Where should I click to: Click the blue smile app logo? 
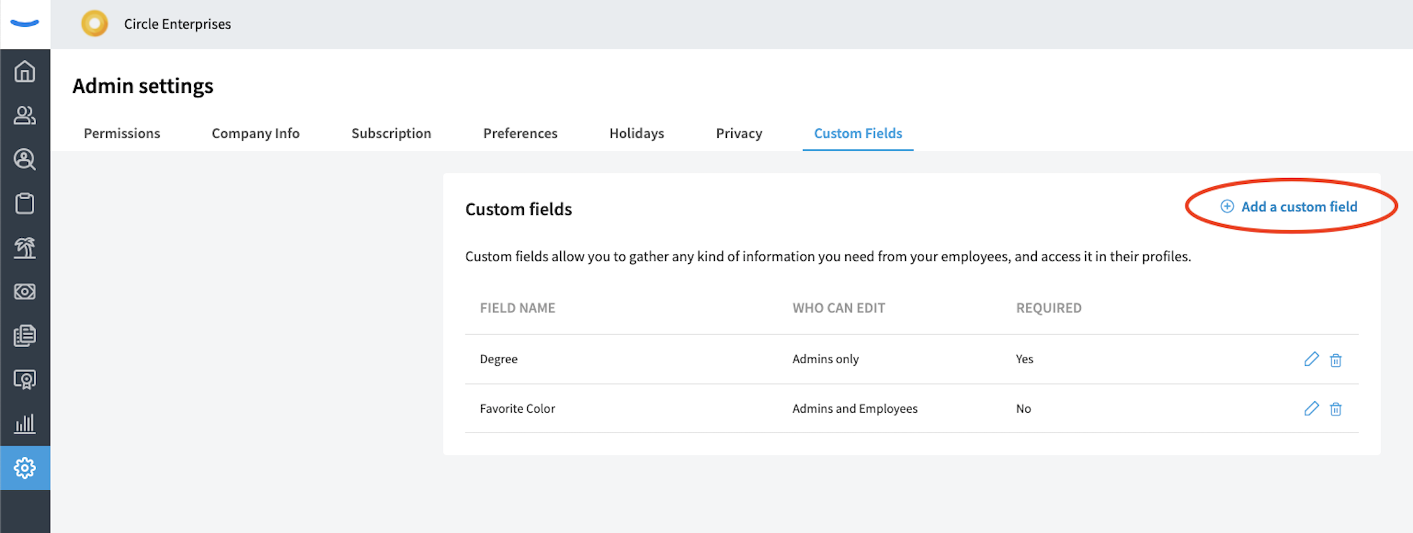[25, 24]
